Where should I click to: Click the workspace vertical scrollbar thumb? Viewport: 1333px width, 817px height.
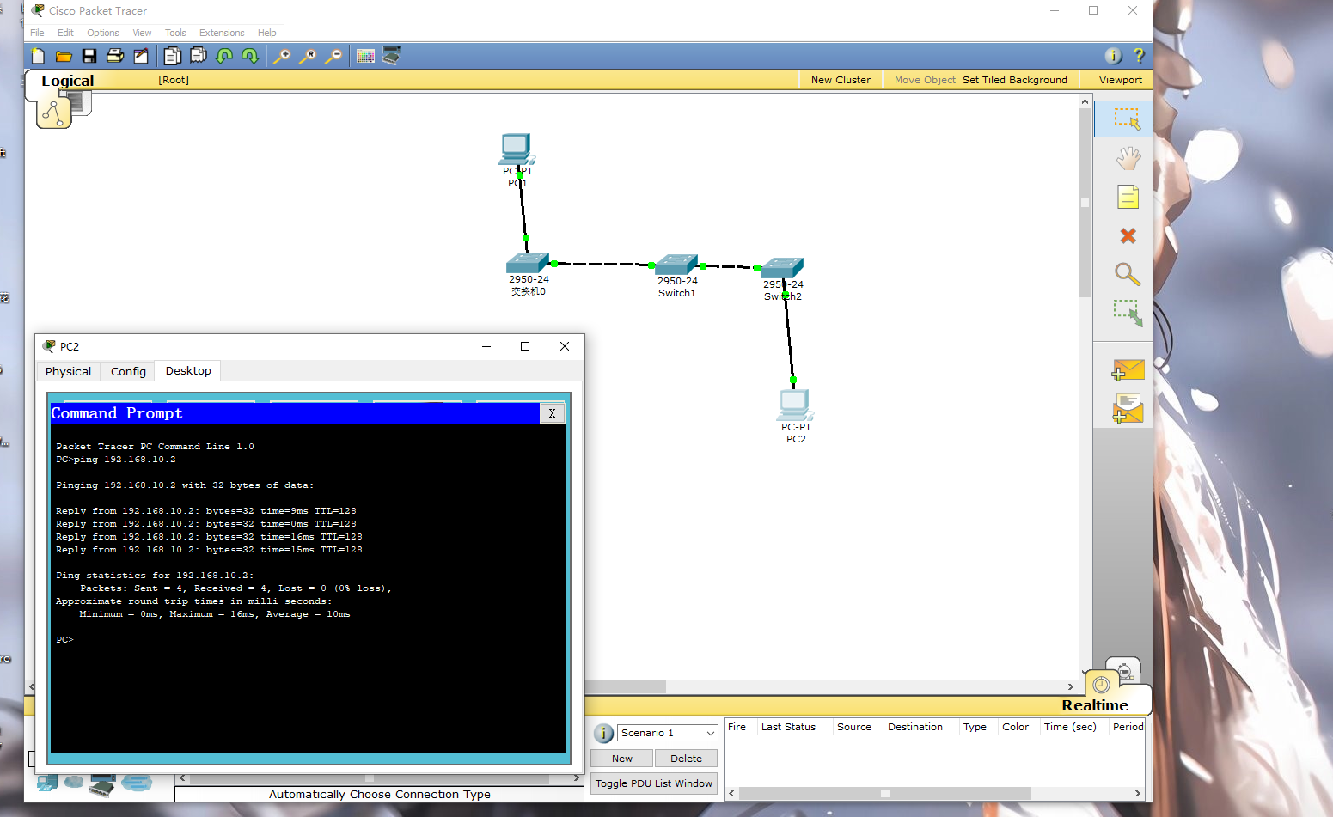pos(1085,203)
